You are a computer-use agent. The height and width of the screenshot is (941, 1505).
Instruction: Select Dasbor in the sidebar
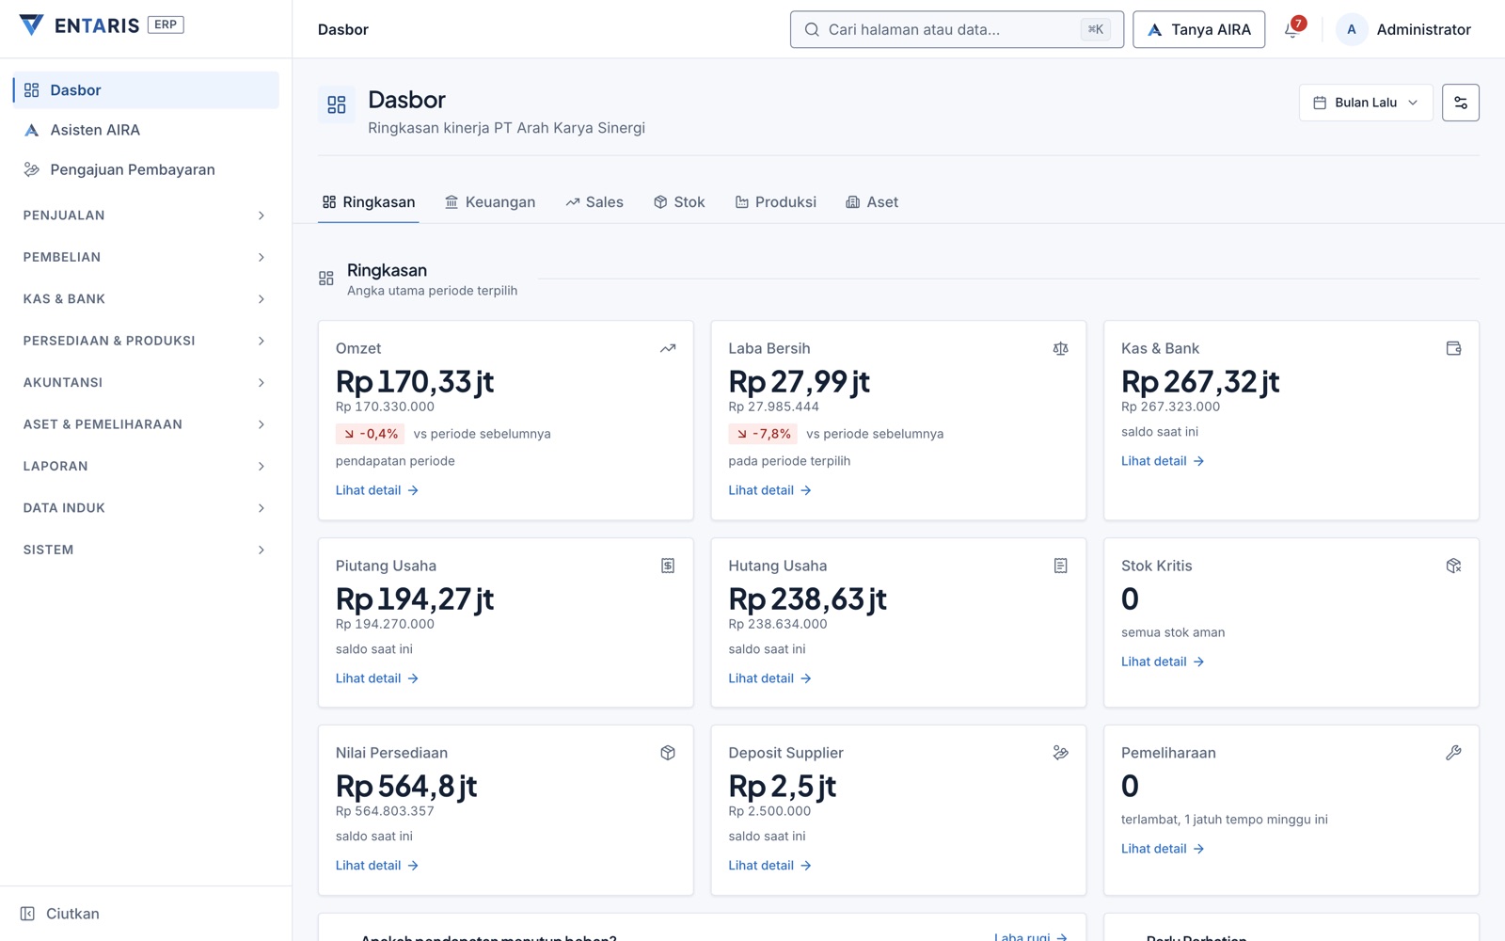tap(146, 90)
